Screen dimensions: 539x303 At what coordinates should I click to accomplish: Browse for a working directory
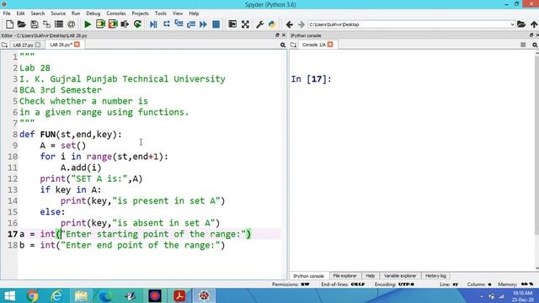(521, 24)
